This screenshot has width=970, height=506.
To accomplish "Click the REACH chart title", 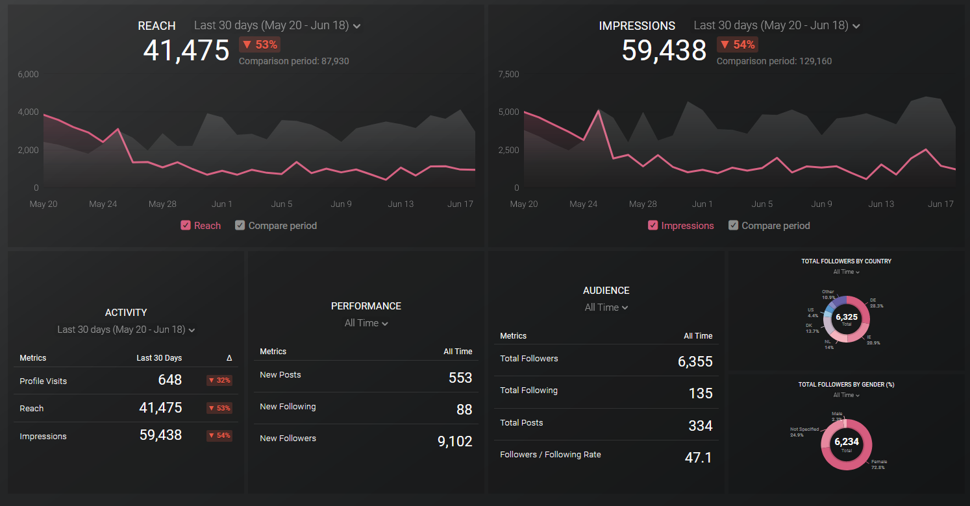I will coord(156,26).
